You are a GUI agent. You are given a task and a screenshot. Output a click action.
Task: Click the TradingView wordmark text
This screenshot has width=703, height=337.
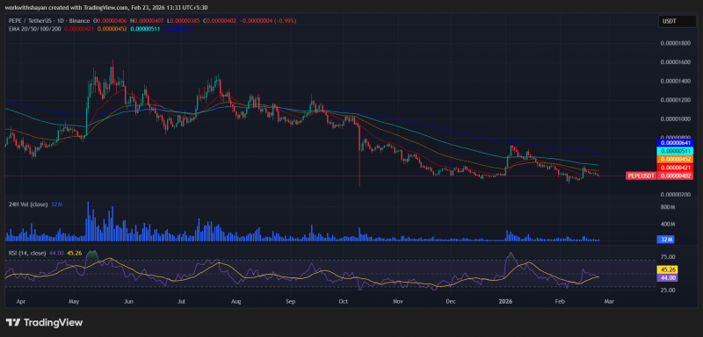(53, 322)
